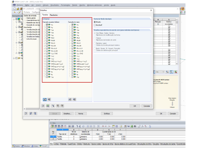The width and height of the screenshot is (197, 148).
Task: Tick the first checkbox in Gráfico no relatório column
Action: click(169, 27)
